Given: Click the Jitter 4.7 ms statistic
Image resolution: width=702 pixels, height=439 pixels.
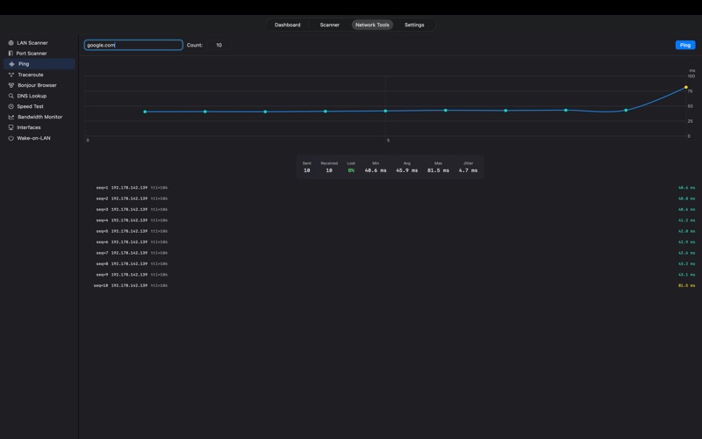Looking at the screenshot, I should [x=468, y=170].
